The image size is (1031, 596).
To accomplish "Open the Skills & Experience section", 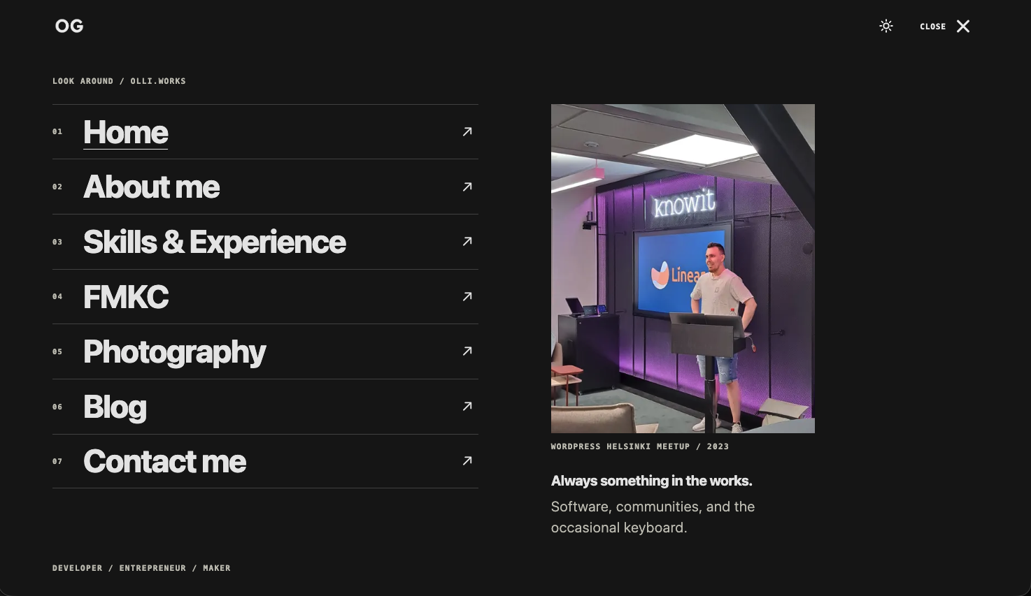I will click(215, 242).
